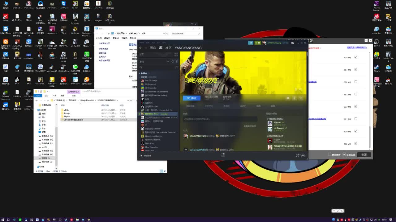Screen dimensions: 396x222
Task: Toggle the 70.4 MB component checkbox
Action: [355, 57]
